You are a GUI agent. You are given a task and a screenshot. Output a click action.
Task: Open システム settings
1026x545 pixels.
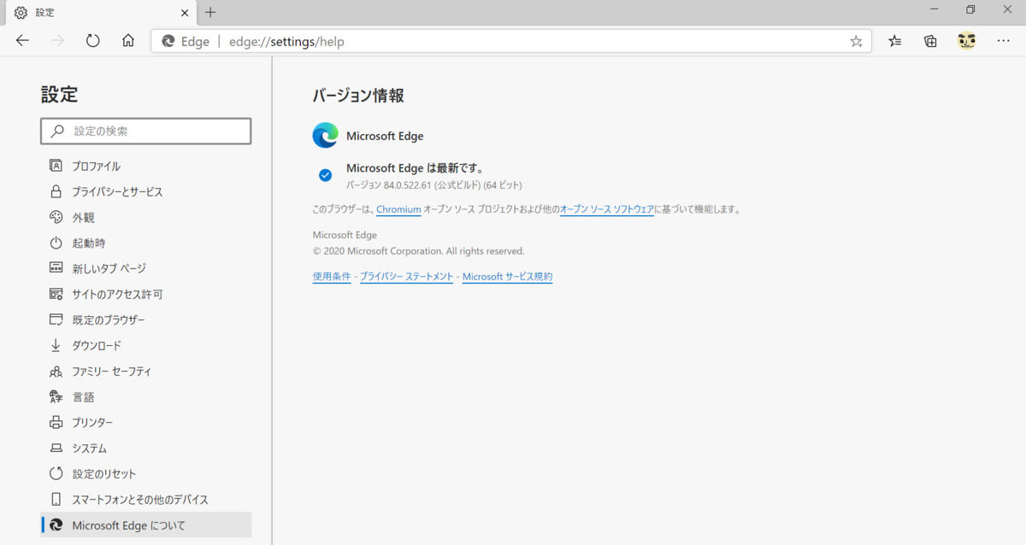pos(146,448)
